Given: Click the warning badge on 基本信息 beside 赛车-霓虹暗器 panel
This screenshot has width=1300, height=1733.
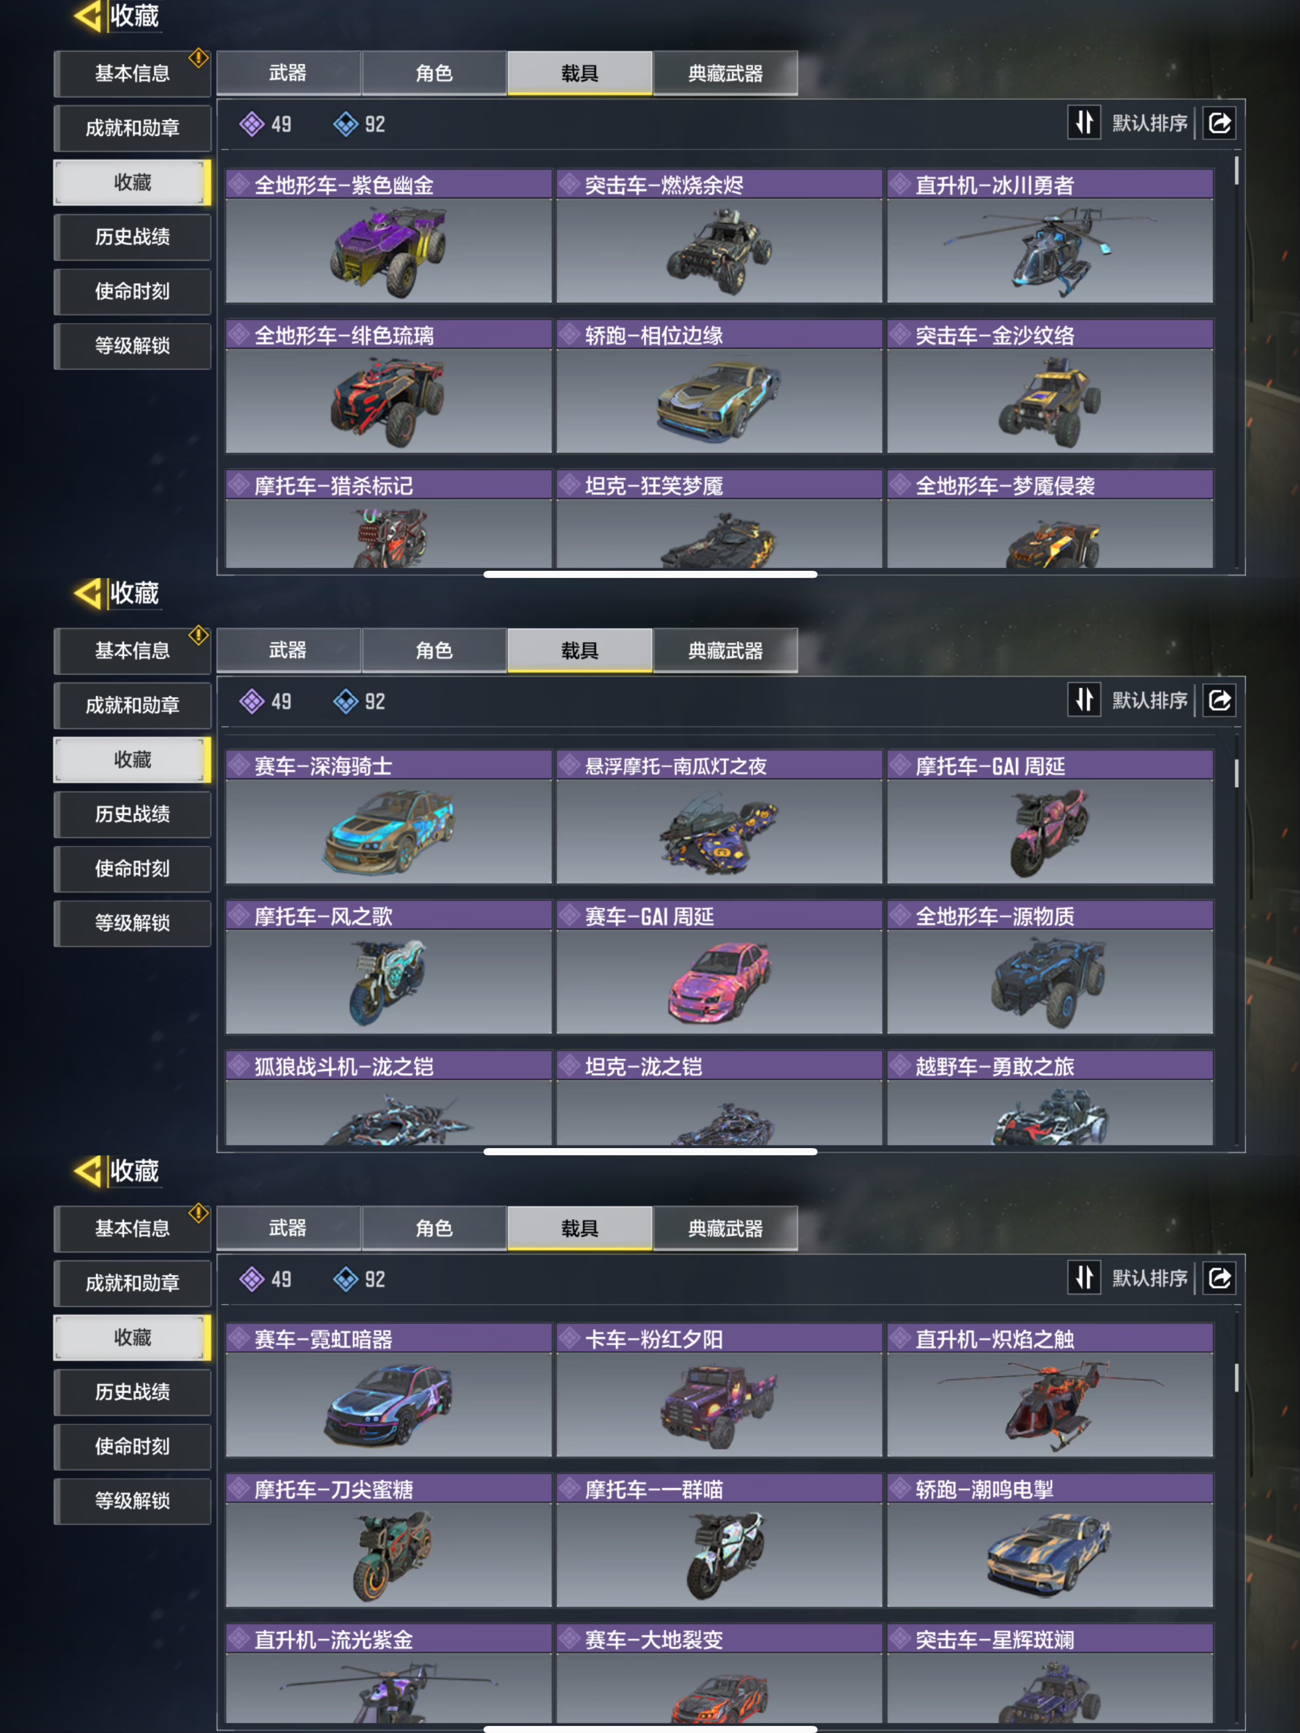Looking at the screenshot, I should [198, 1213].
